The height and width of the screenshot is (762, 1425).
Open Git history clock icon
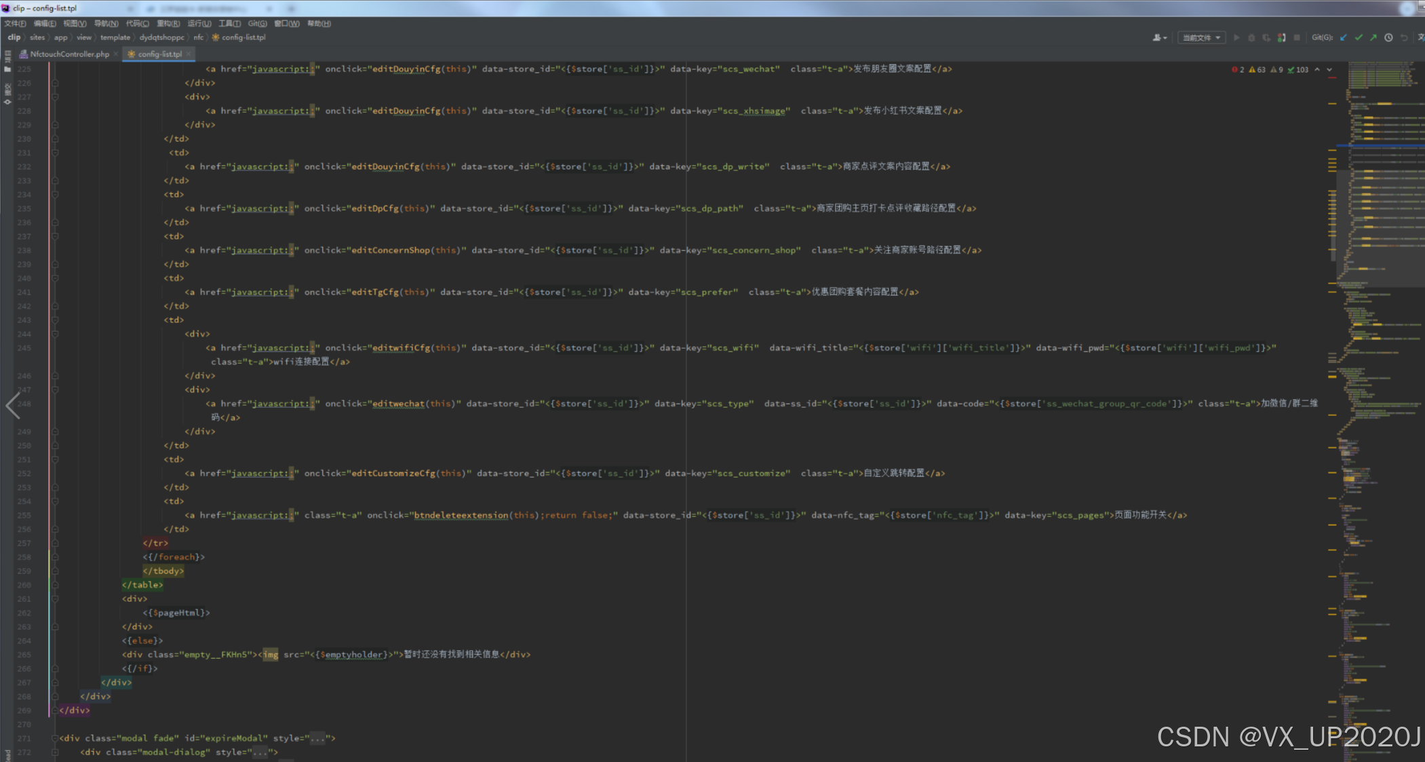(1388, 38)
